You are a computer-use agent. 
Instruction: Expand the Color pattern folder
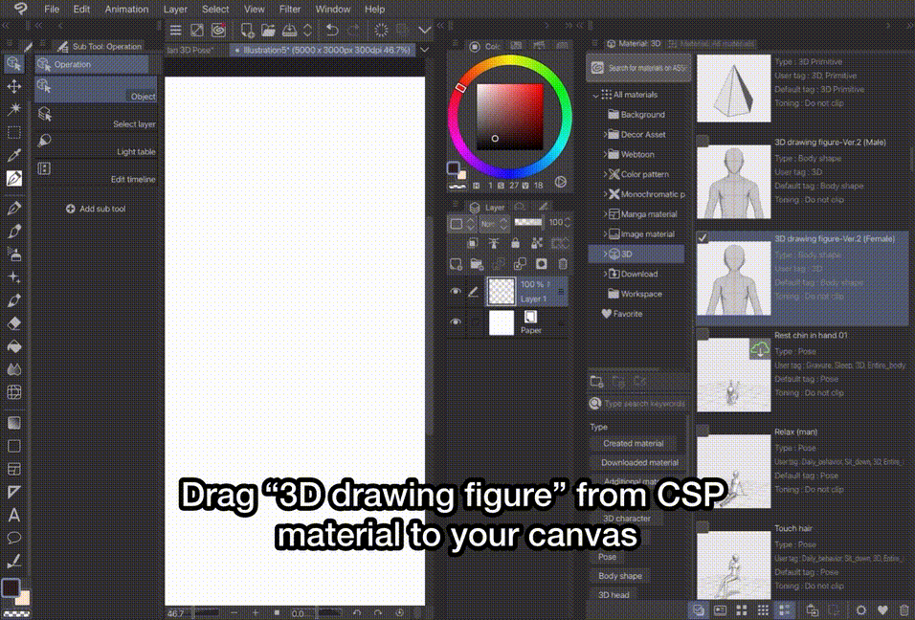tap(605, 174)
